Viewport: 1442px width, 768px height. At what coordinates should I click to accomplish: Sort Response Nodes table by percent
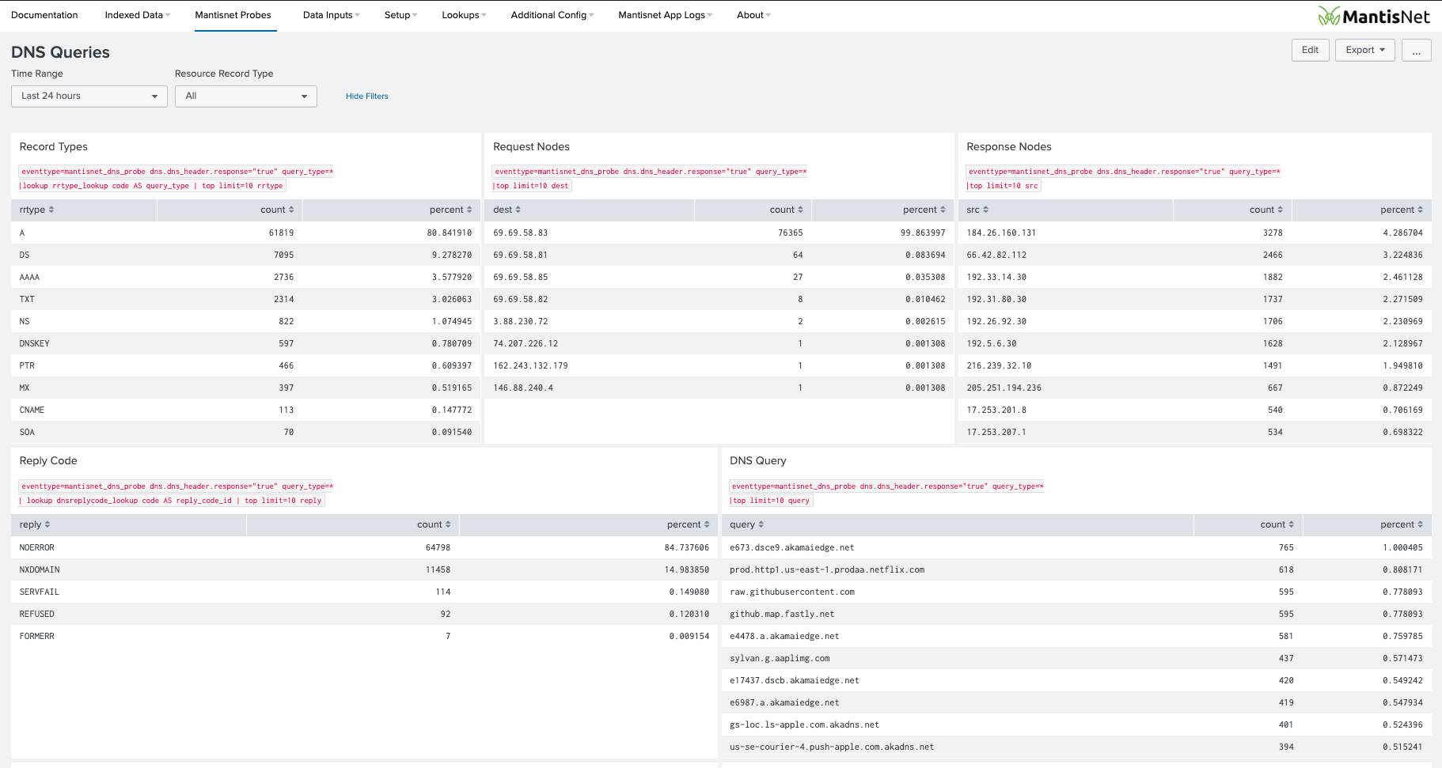click(1402, 210)
